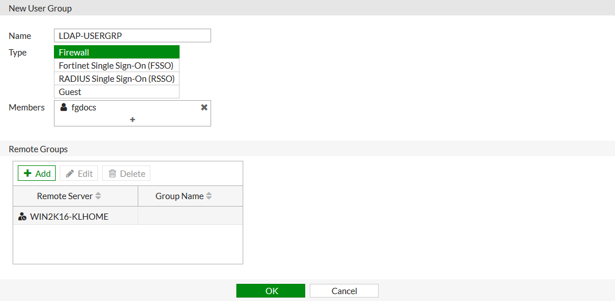
Task: Sort by Remote Server column arrows
Action: pos(98,196)
